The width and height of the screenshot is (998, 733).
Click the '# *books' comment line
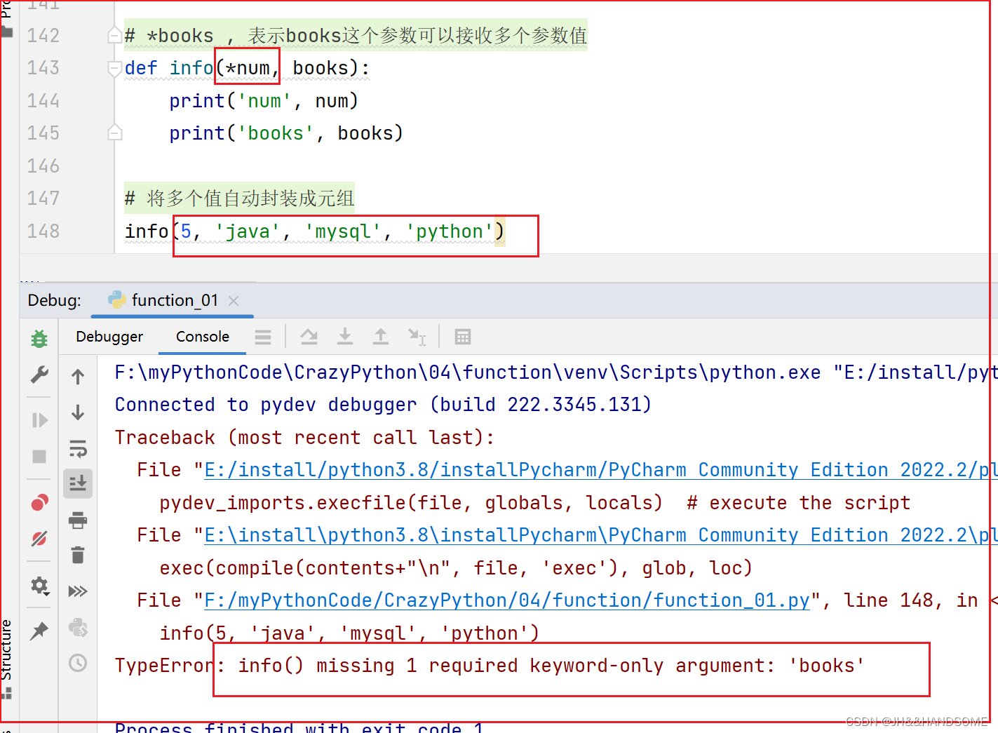[356, 35]
